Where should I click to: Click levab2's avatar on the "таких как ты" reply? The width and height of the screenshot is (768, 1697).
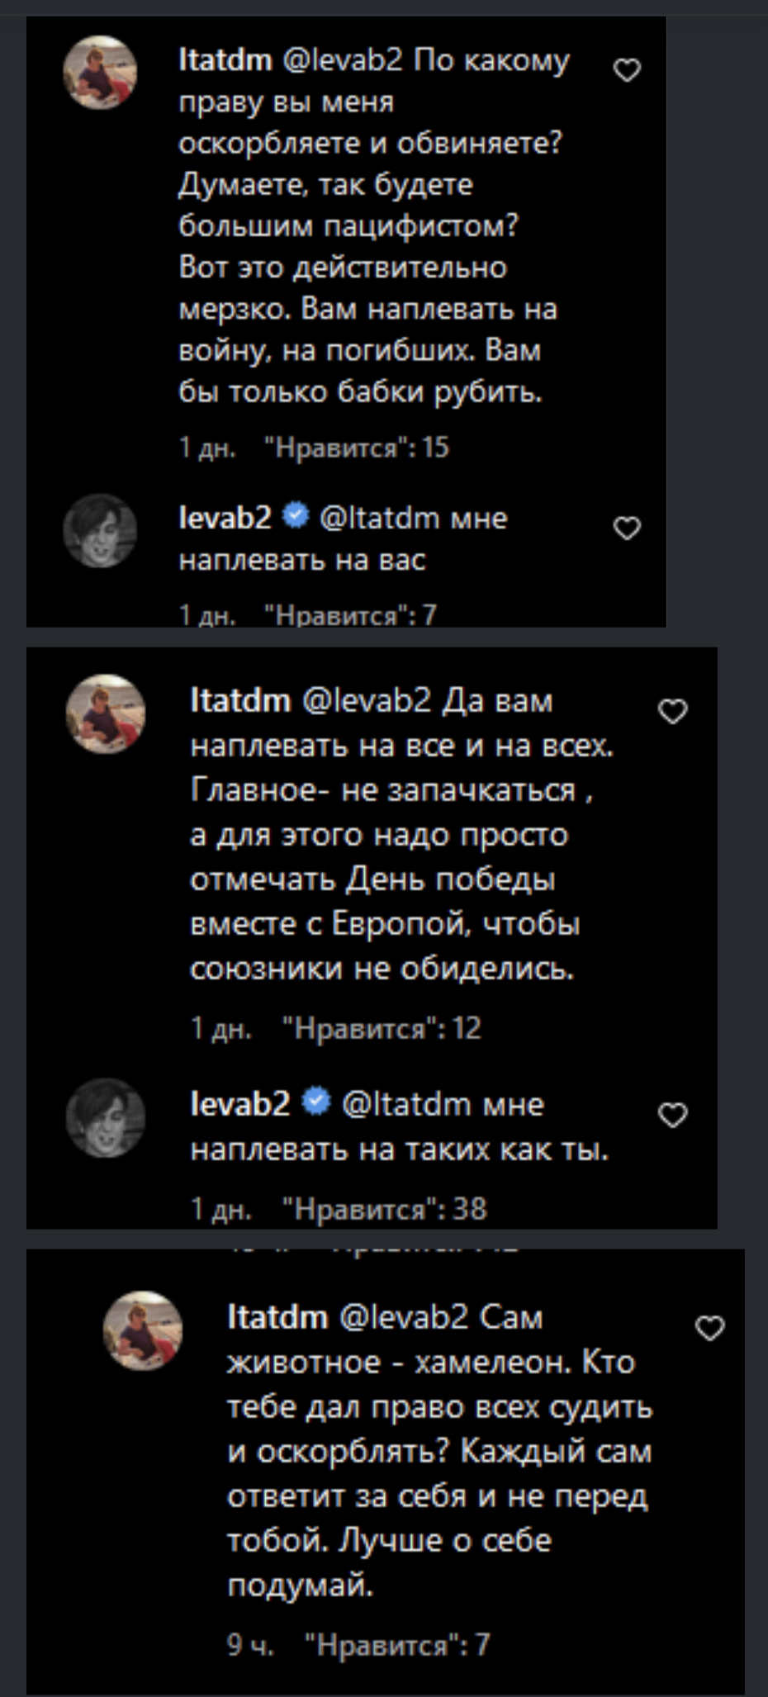(105, 1117)
